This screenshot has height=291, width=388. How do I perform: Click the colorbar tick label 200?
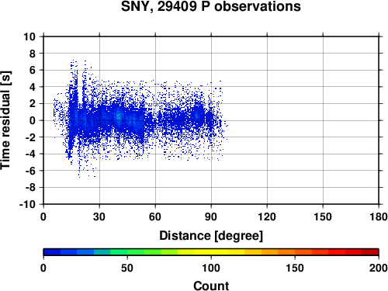(x=379, y=268)
